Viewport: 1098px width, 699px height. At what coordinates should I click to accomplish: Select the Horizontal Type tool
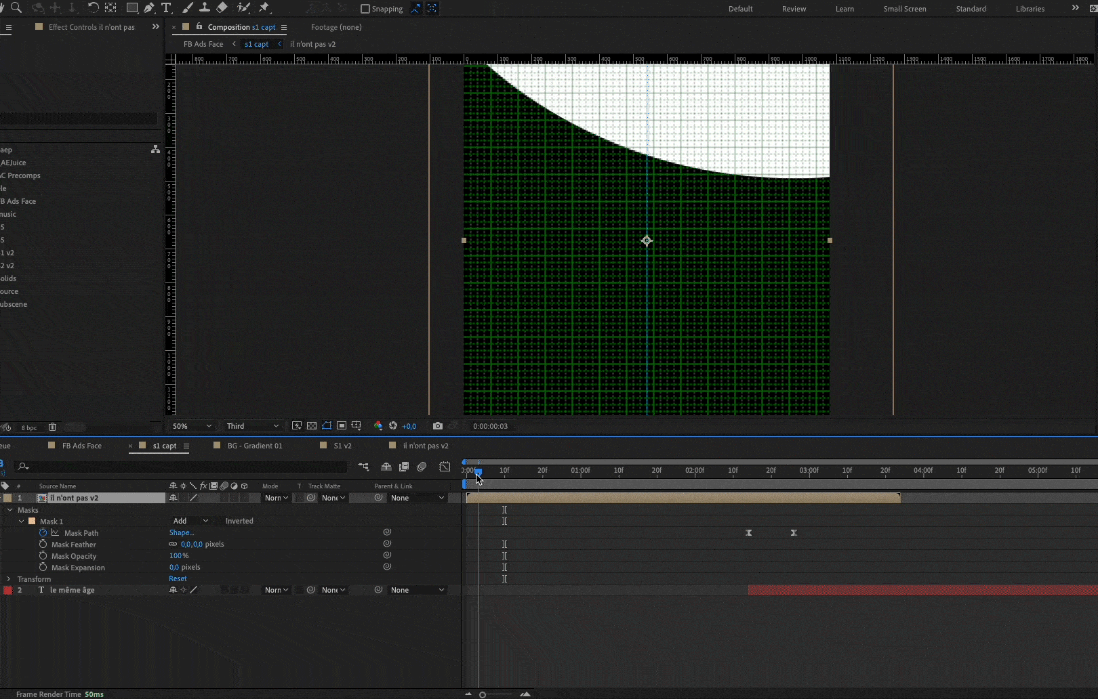coord(166,8)
